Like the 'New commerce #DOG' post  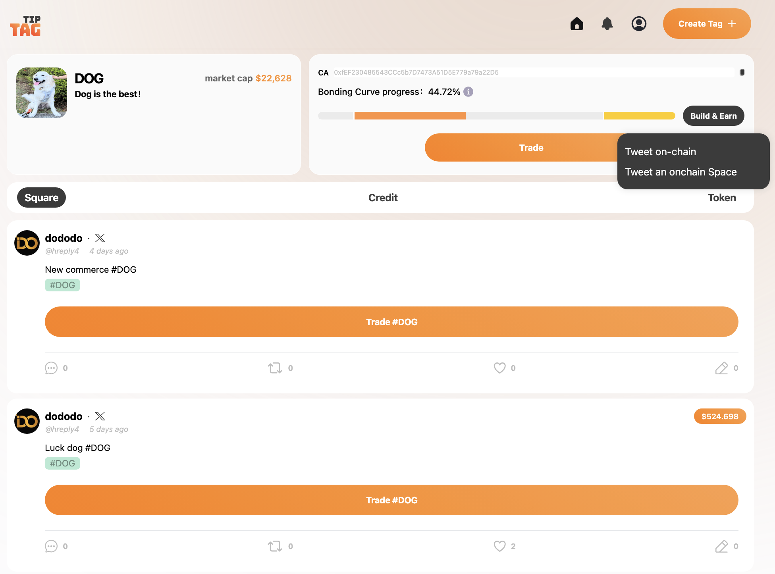499,368
